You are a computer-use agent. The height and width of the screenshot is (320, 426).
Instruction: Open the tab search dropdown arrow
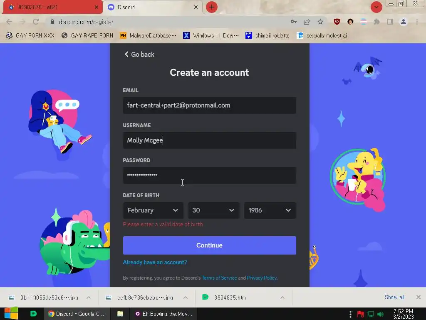376,7
